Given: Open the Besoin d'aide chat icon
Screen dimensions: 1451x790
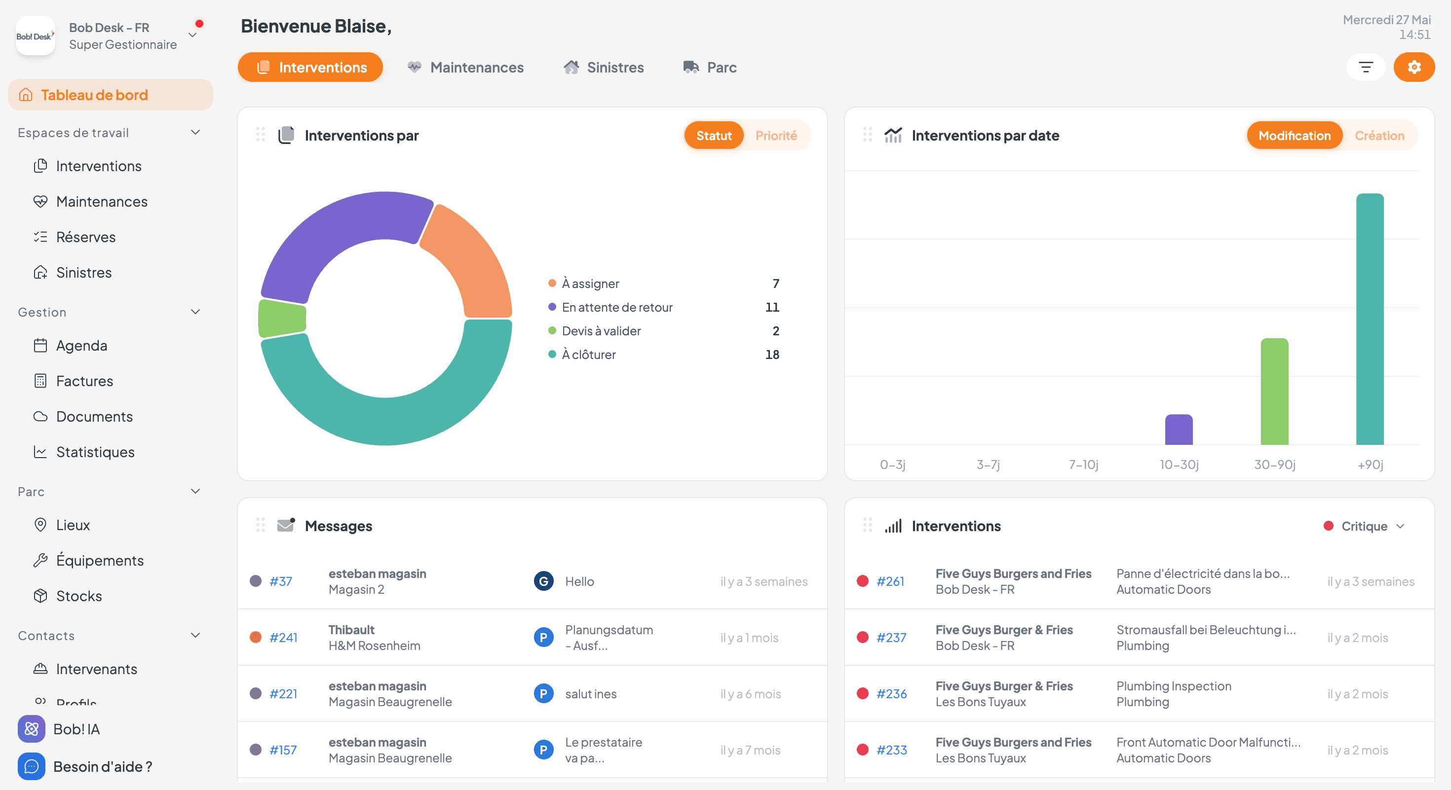Looking at the screenshot, I should pos(32,766).
